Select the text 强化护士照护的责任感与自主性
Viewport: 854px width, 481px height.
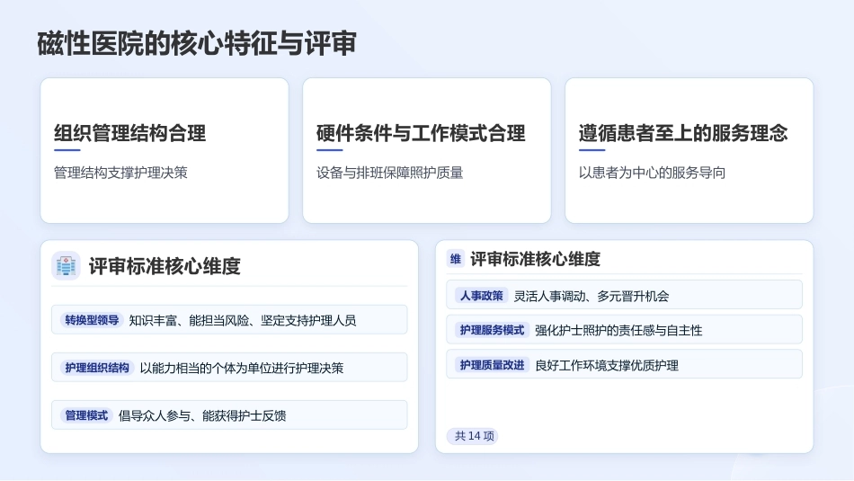tap(618, 331)
